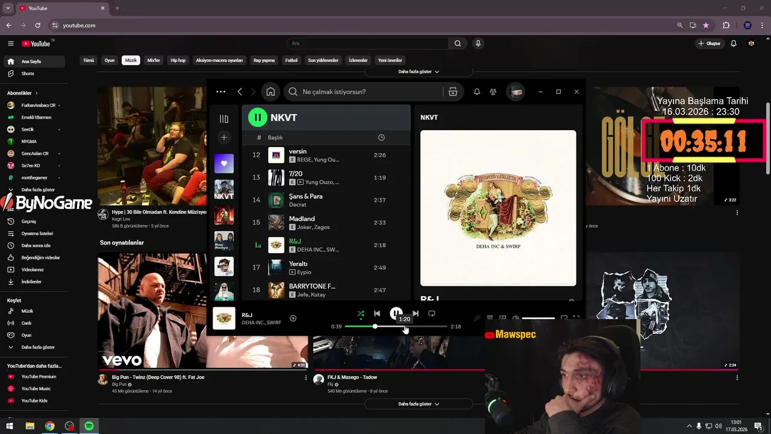
Task: Click 'Oluştur' create button on YouTube
Action: tap(710, 43)
